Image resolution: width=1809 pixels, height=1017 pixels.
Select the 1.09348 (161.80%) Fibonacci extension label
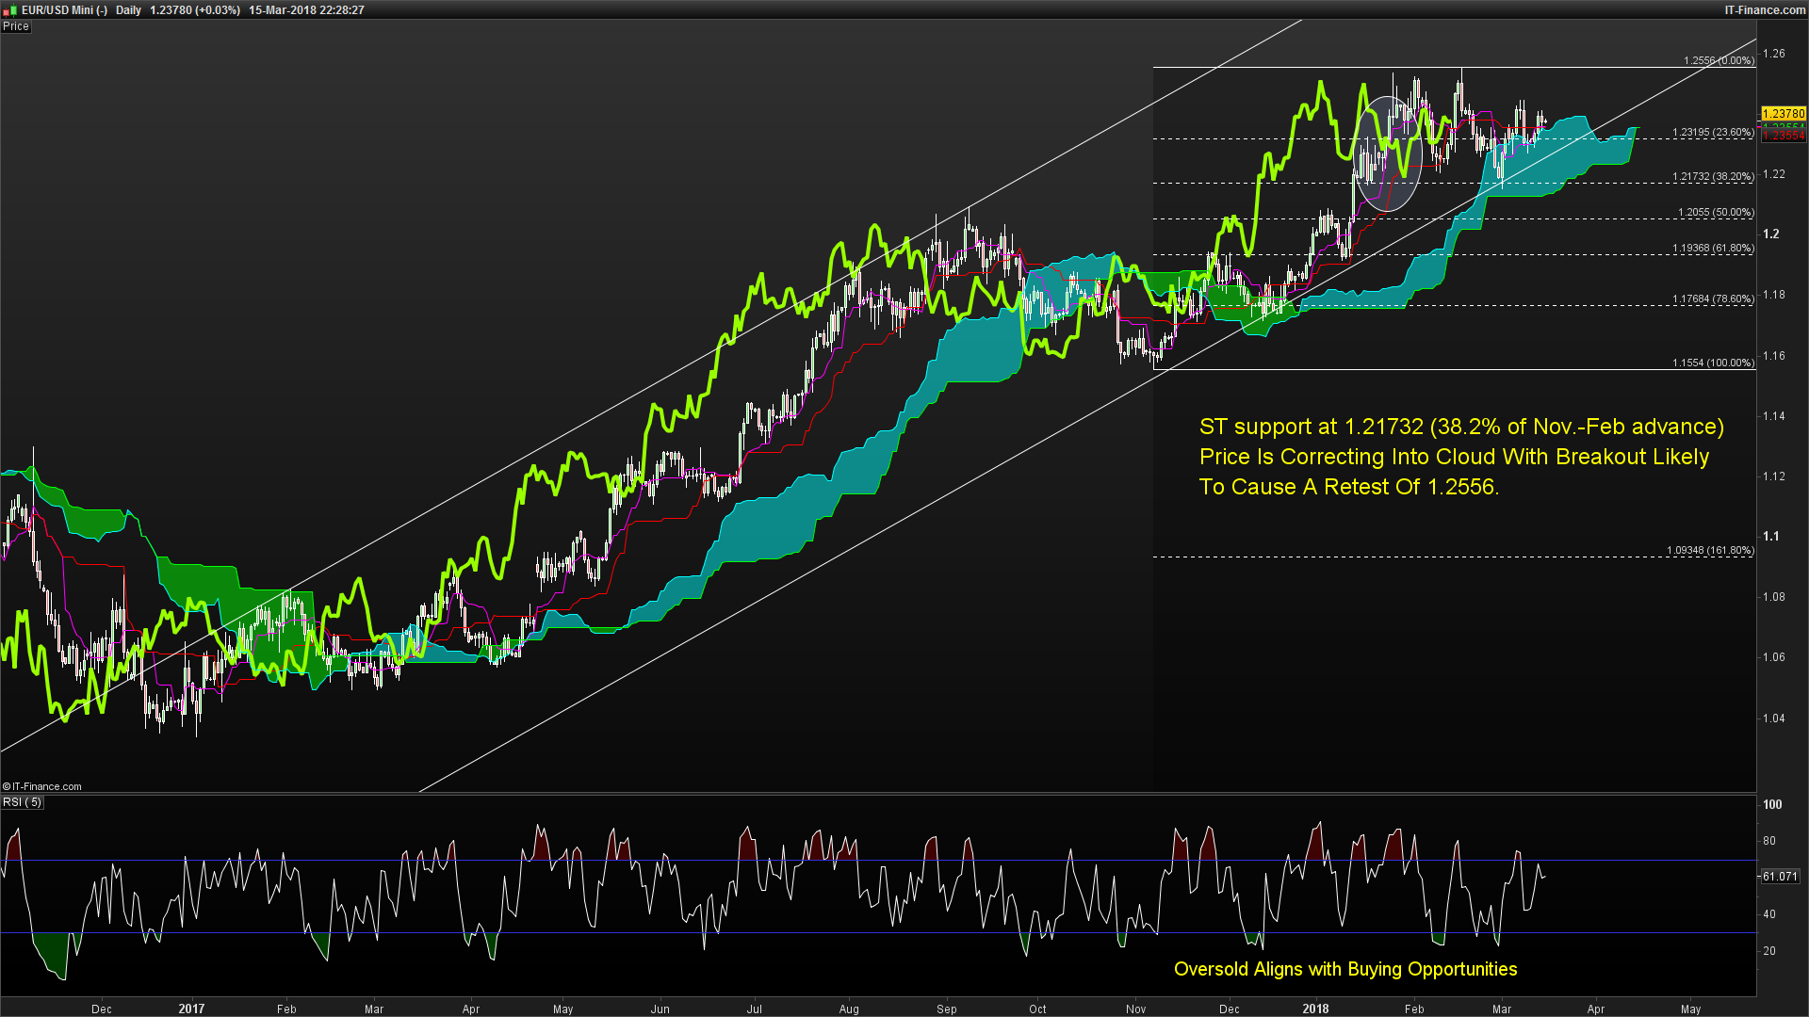tap(1710, 550)
